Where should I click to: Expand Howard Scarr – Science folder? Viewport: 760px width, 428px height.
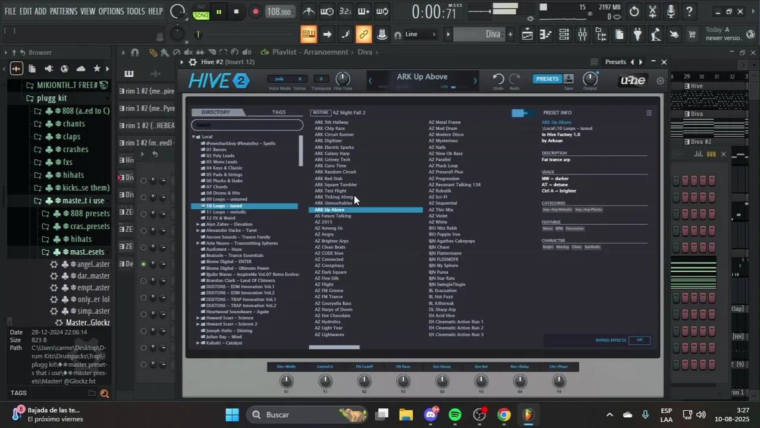[x=198, y=318]
